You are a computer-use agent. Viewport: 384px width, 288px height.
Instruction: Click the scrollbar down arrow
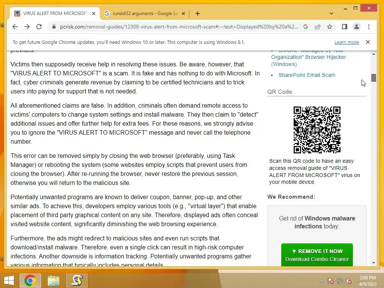[373, 263]
